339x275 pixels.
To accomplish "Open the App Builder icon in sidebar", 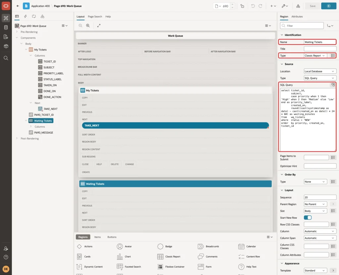I will (6, 18).
